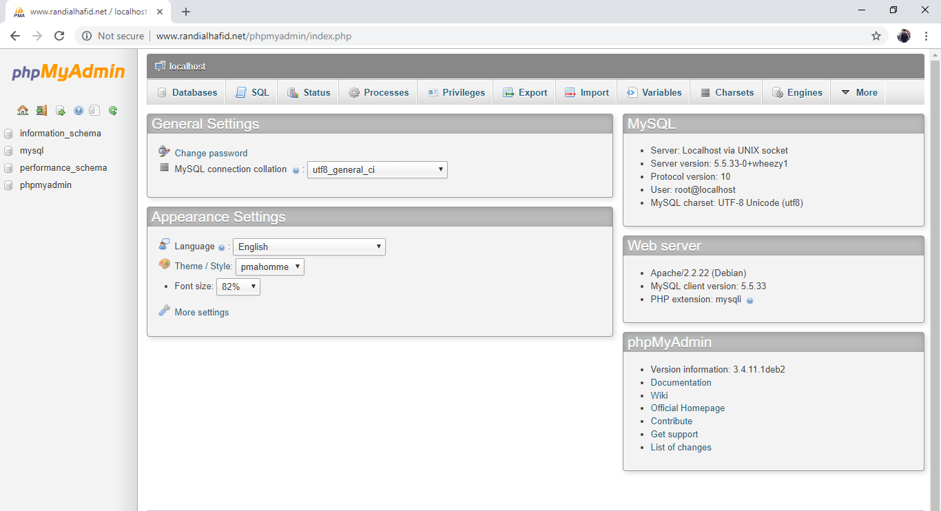Click Protocol version: 10 text

(x=690, y=176)
